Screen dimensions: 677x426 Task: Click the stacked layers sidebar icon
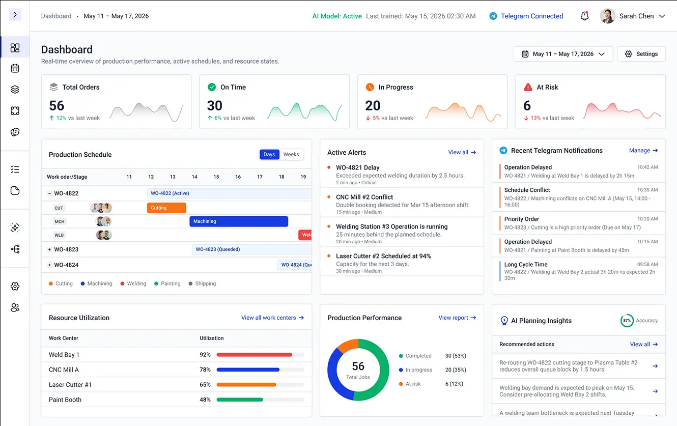15,90
